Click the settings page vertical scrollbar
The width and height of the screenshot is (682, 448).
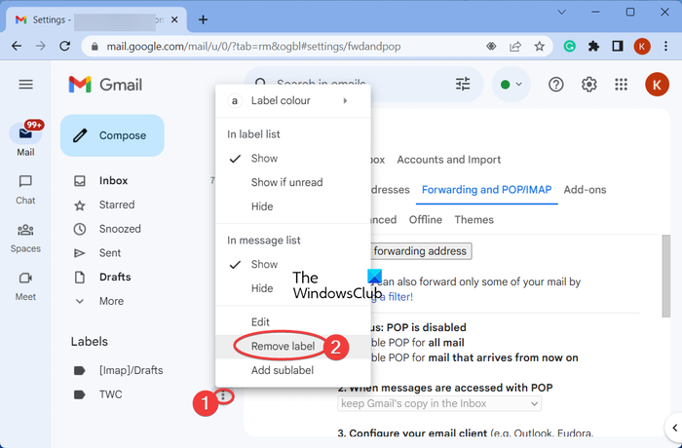tap(665, 277)
